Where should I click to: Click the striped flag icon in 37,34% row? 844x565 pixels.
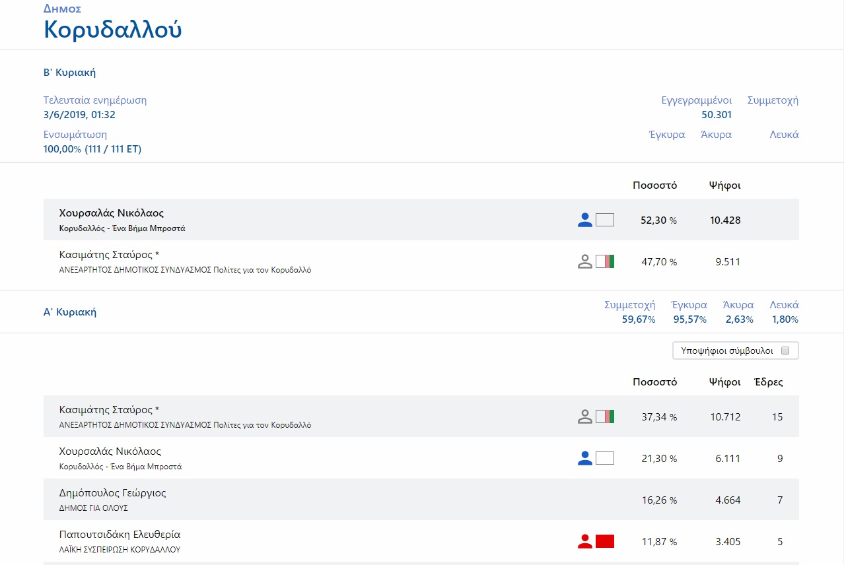click(605, 416)
